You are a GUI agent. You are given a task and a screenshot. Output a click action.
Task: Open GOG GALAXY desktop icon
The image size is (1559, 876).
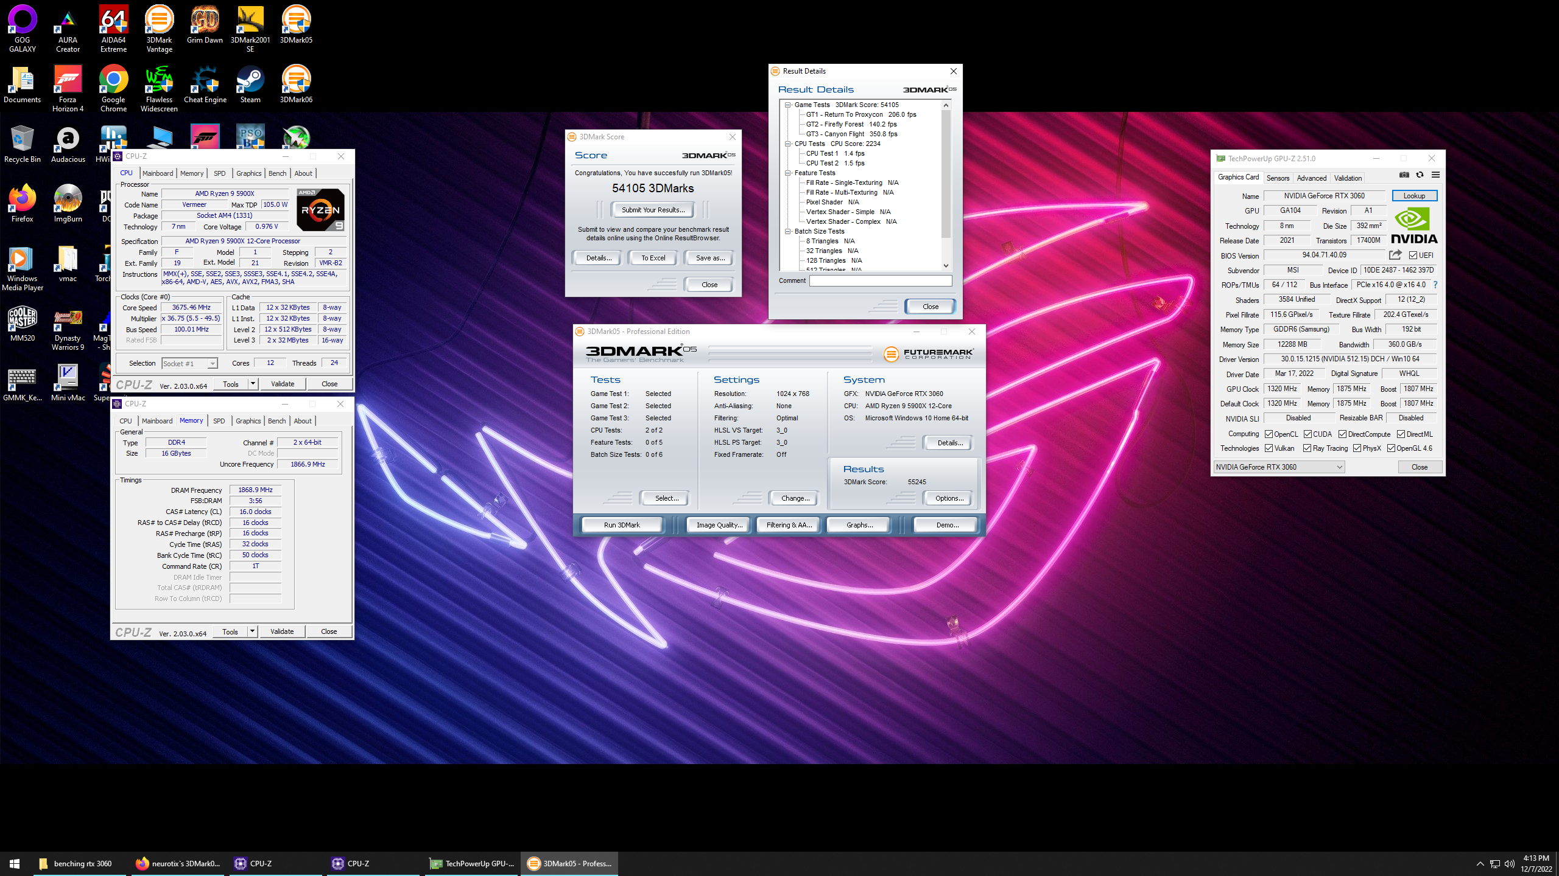click(x=23, y=28)
